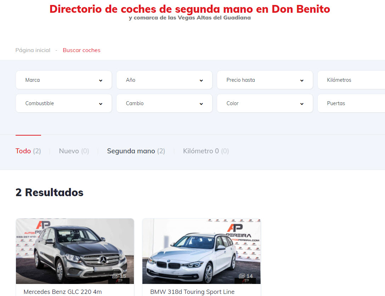This screenshot has width=385, height=296.
Task: Click the Combustible chevron arrow
Action: click(x=101, y=104)
